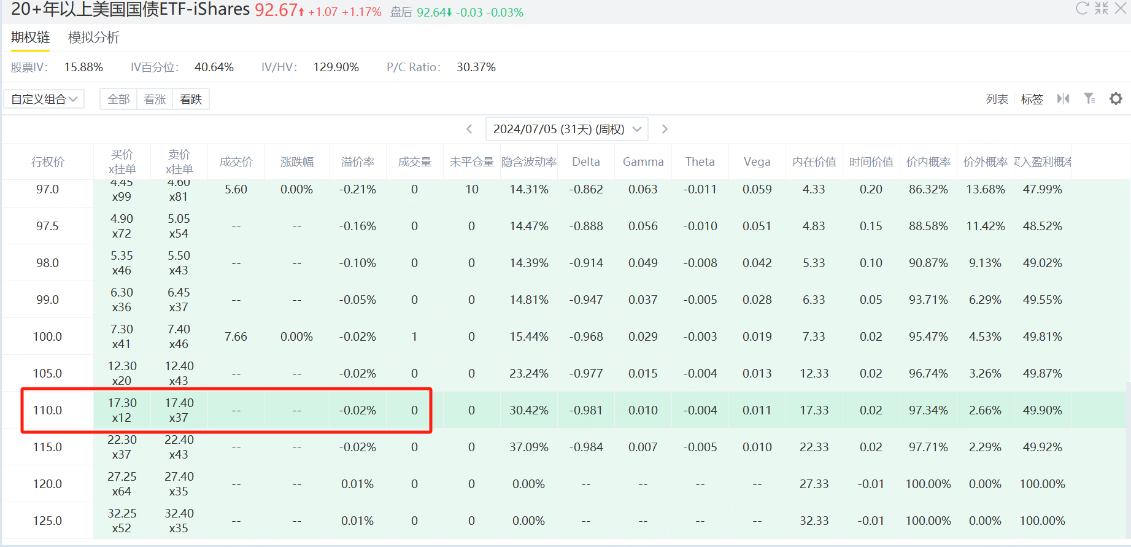Select the 97.0 strike price row

(x=565, y=193)
